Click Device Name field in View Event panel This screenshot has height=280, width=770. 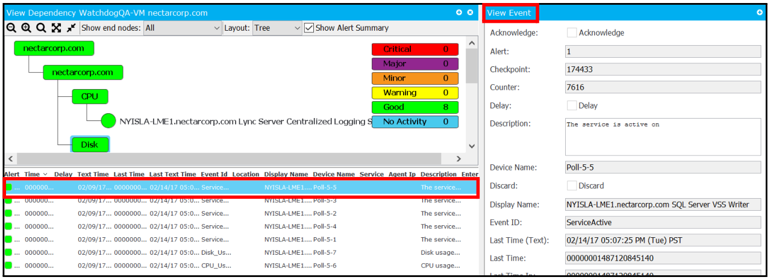point(663,167)
